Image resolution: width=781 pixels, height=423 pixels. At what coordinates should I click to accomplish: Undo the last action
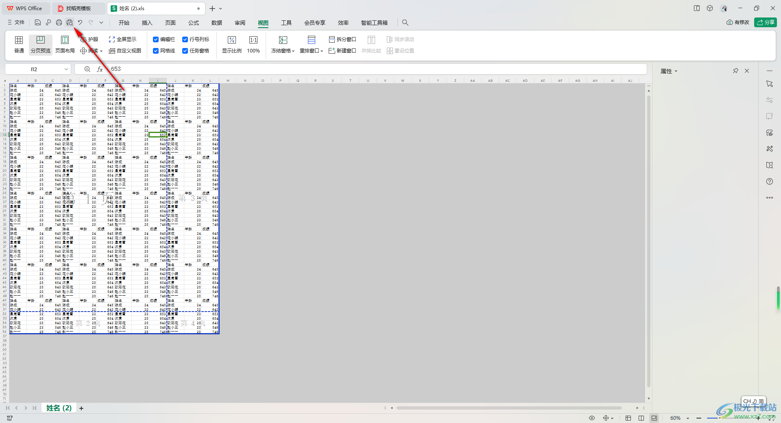click(80, 23)
